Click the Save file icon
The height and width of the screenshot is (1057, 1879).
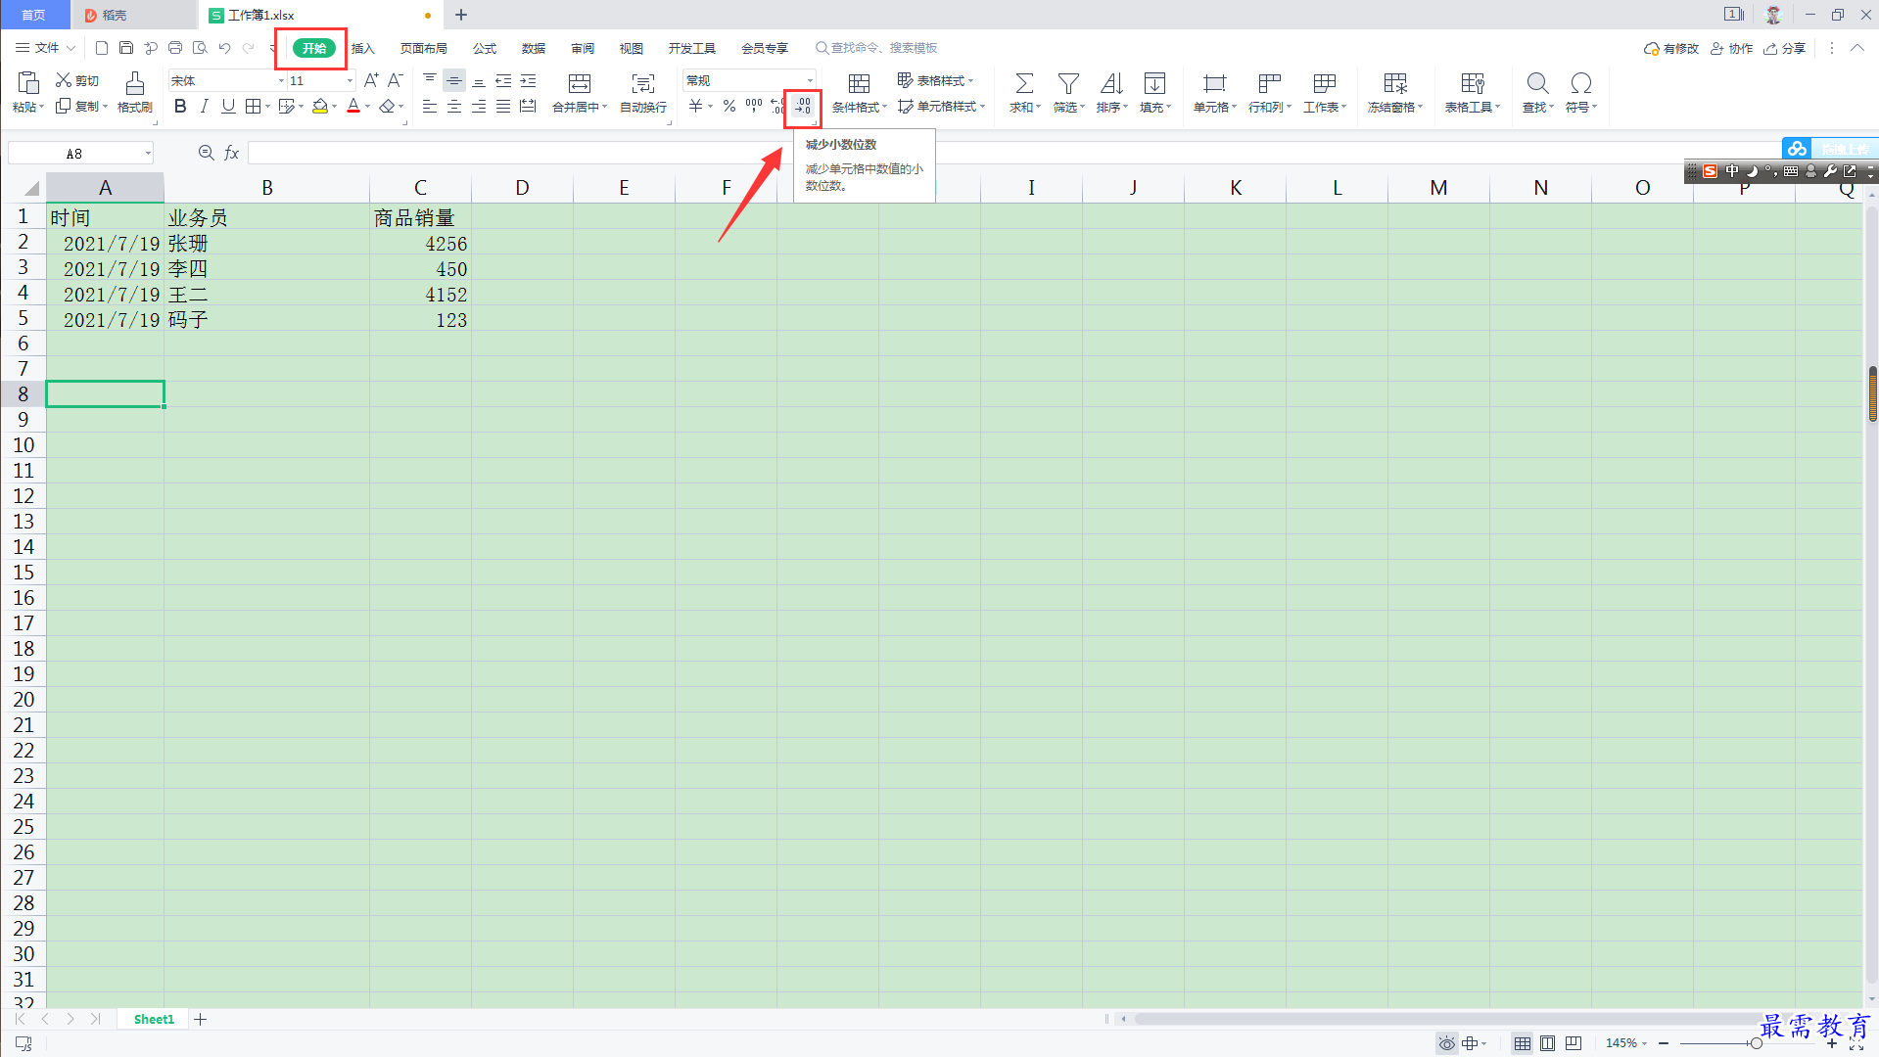(126, 48)
